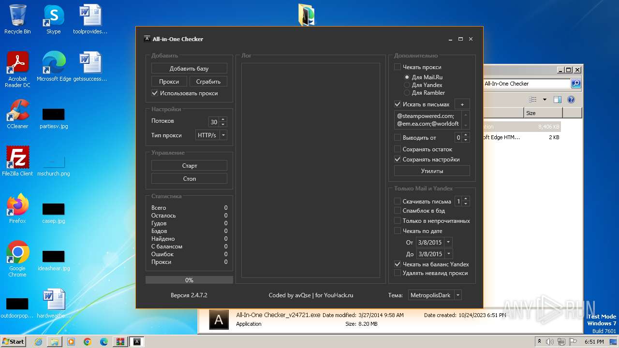
Task: Switch to All-in-One Checker taskbar item
Action: (137, 342)
